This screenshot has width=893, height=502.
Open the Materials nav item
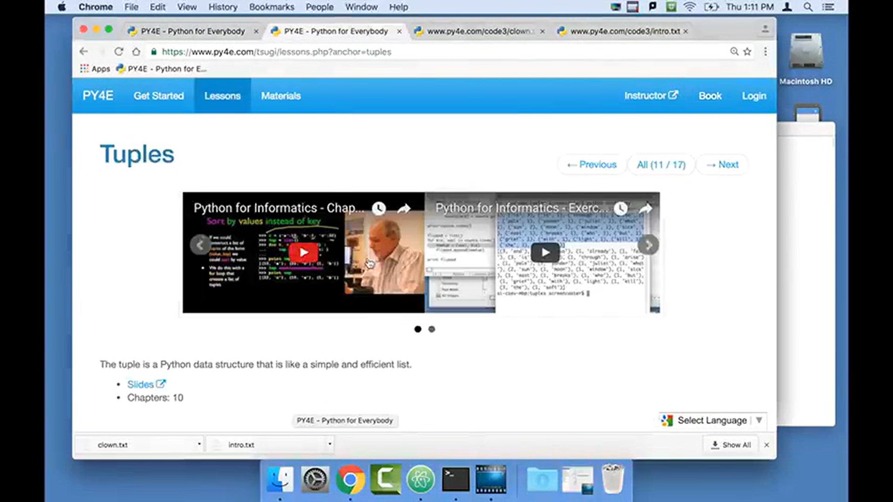pos(281,96)
